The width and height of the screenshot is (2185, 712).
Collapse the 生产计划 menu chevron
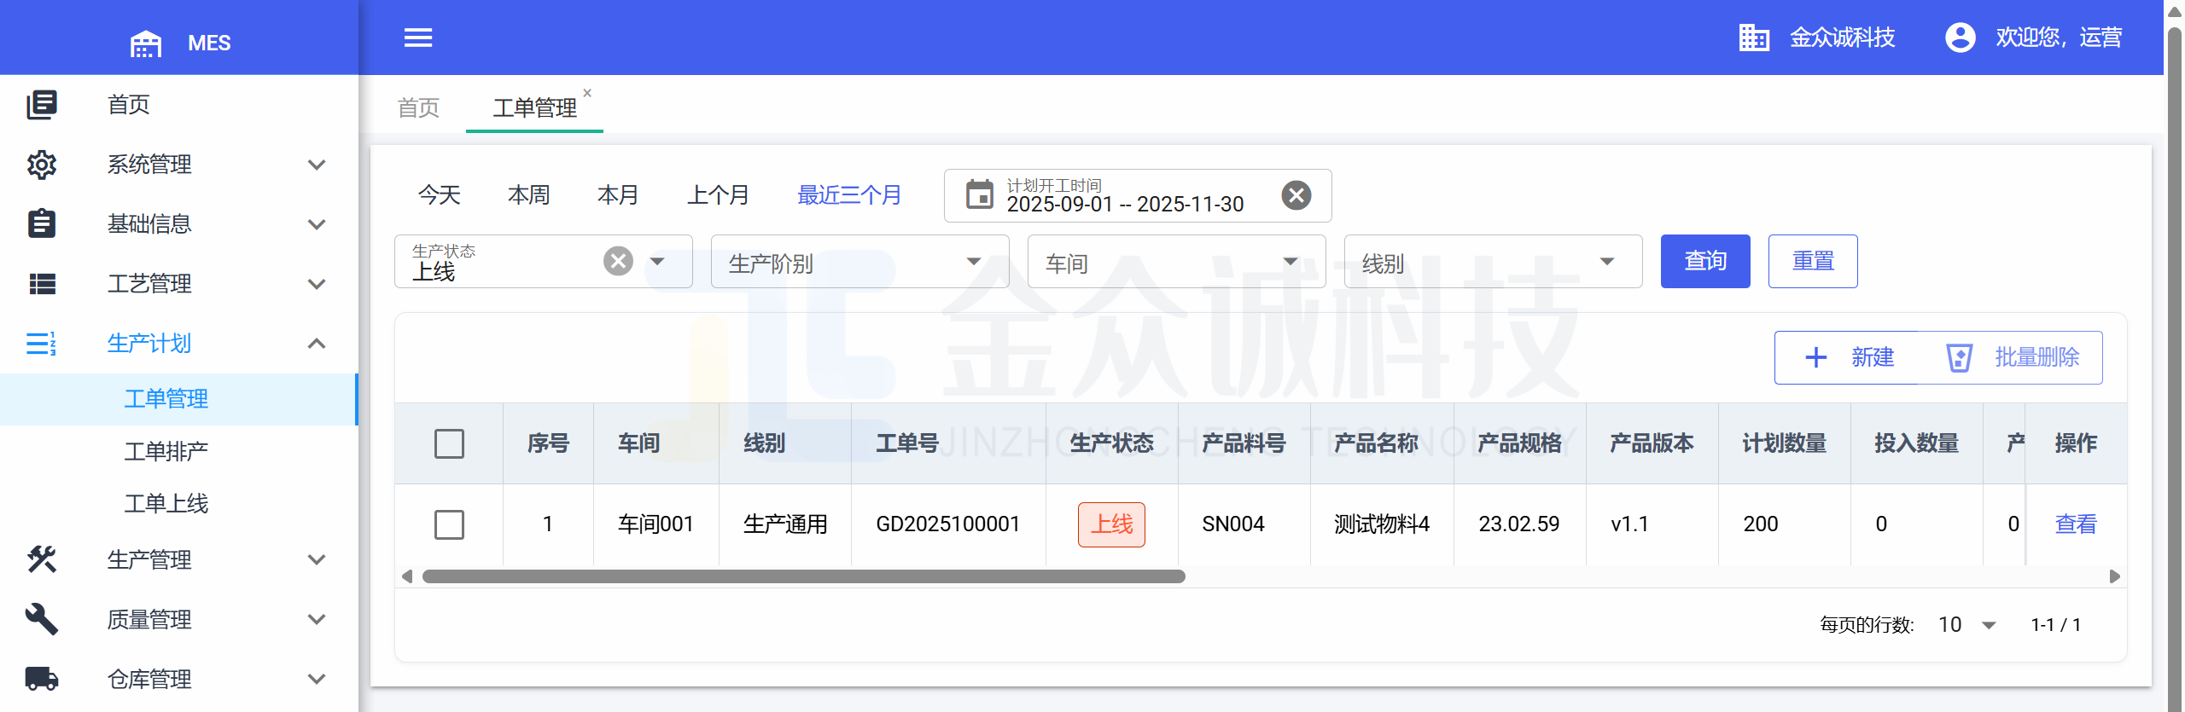[317, 344]
